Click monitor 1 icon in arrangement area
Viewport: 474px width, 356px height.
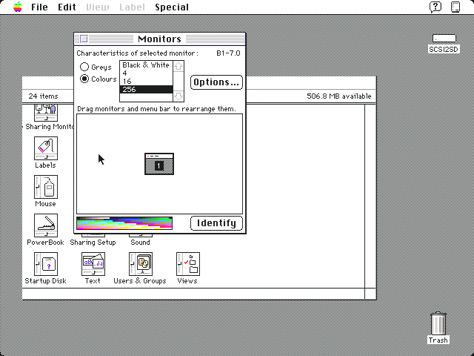pos(159,164)
